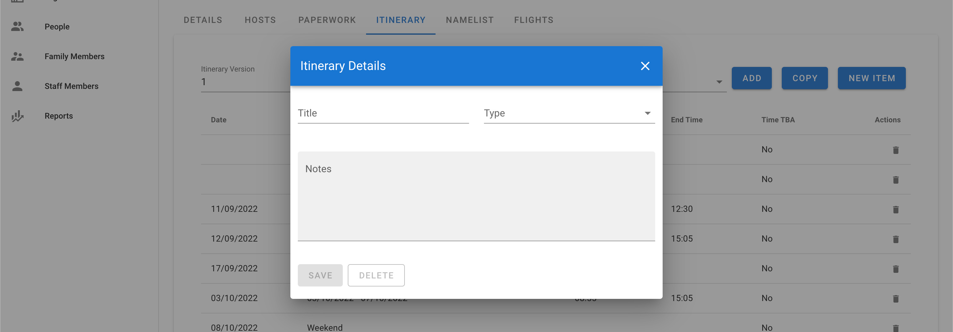This screenshot has height=332, width=953.
Task: Click the Reports chart icon
Action: [17, 116]
